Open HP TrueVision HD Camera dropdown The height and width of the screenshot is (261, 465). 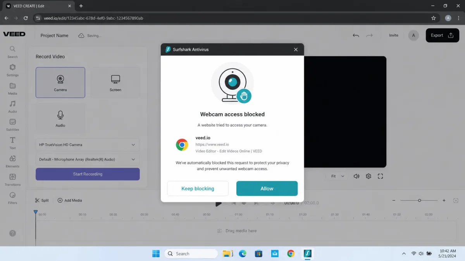[88, 145]
